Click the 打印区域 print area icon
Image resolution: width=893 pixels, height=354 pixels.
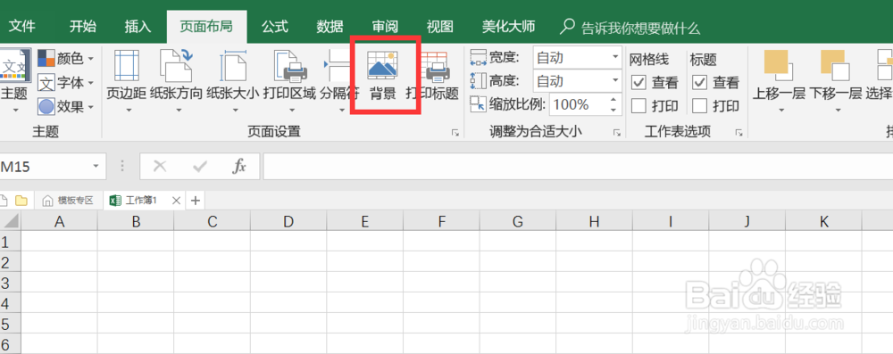(289, 66)
